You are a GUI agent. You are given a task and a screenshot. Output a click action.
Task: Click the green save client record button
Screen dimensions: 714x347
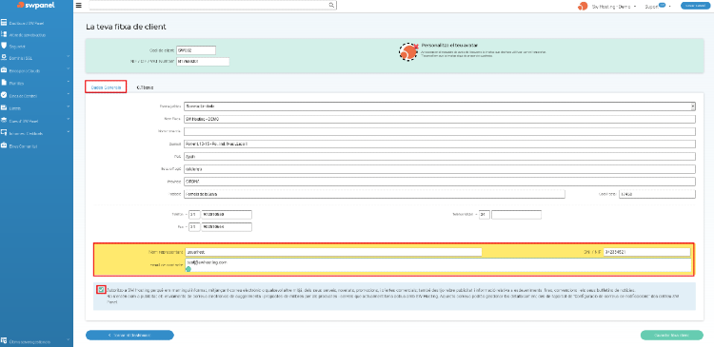672,336
